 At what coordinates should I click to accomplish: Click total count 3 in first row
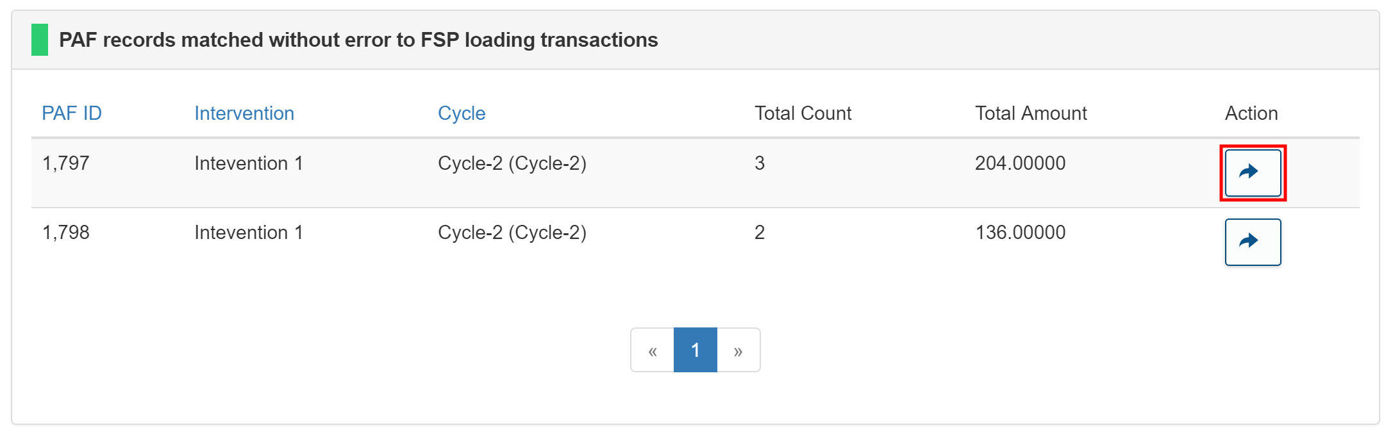[760, 163]
